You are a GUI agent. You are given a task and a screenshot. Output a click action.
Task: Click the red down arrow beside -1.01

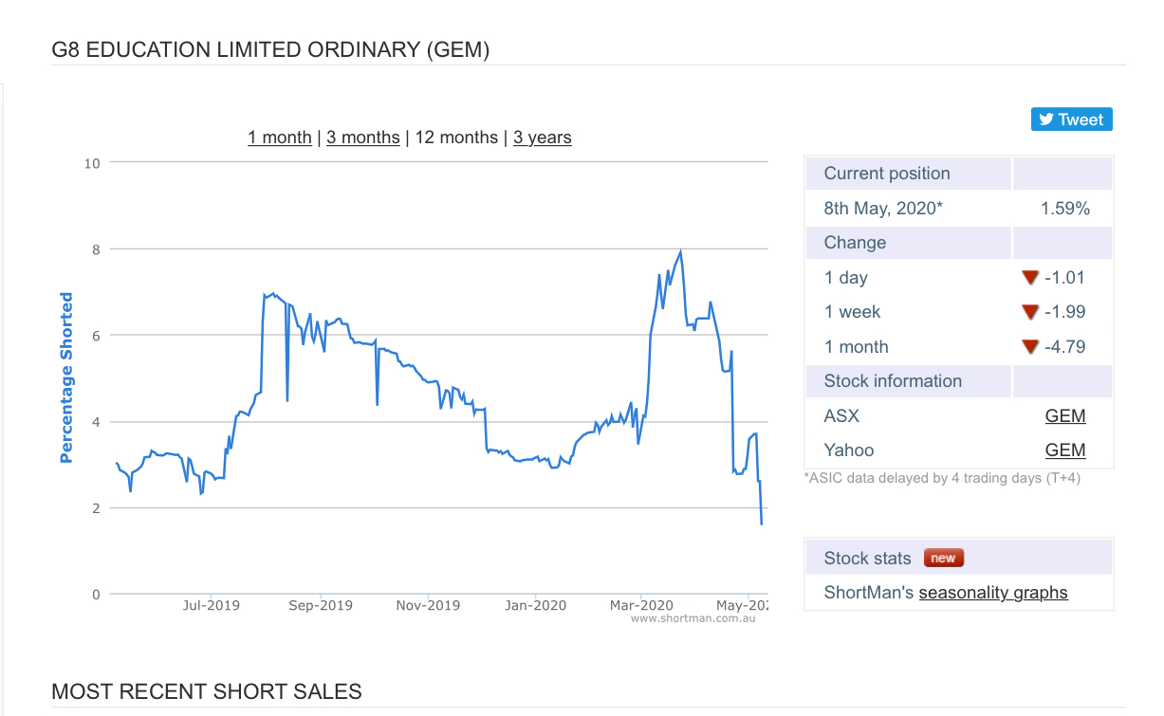click(x=1030, y=278)
